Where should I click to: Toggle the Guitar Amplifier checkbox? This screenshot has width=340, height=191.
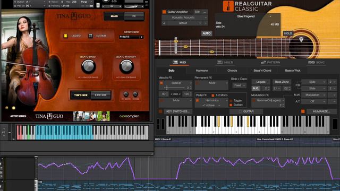[164, 12]
